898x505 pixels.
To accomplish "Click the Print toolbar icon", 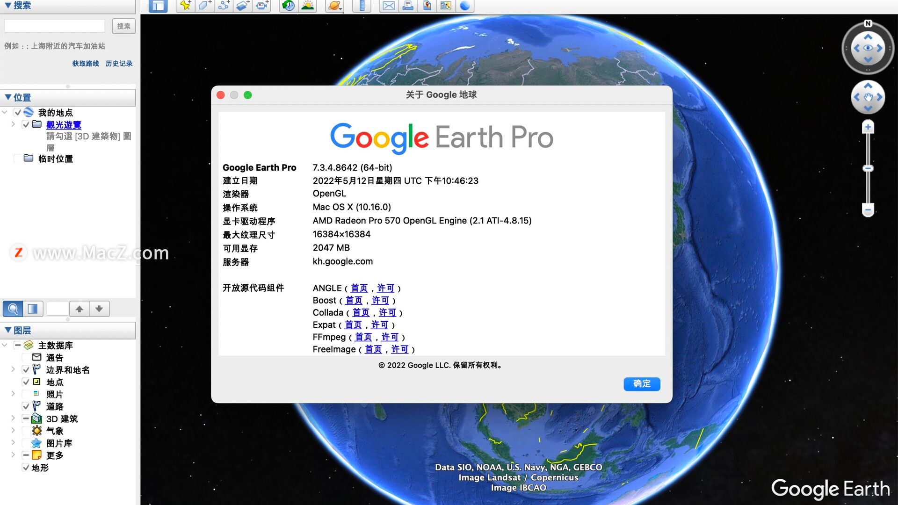I will coord(408,6).
